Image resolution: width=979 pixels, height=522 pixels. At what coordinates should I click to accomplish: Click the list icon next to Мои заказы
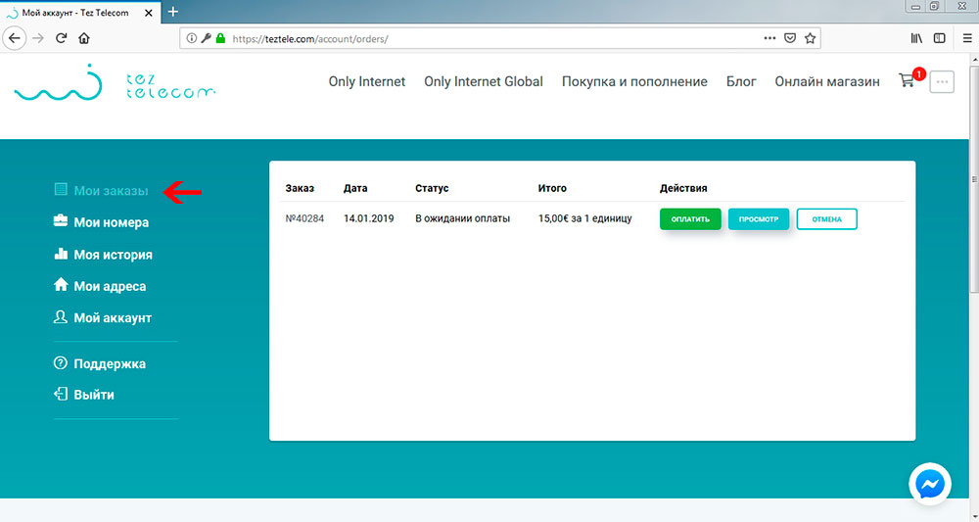pyautogui.click(x=61, y=189)
